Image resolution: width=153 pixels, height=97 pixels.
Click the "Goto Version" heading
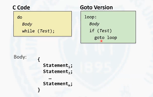coord(96,7)
